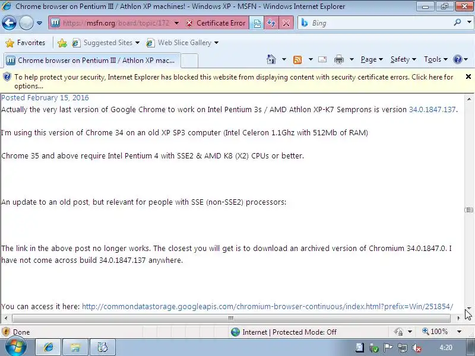Click the Show desktop button
Viewport: 475px width, 356px height.
tap(469, 348)
